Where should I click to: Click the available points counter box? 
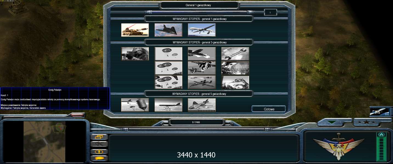pyautogui.click(x=270, y=12)
